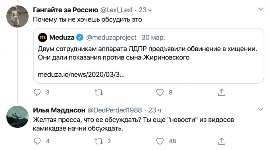Viewport: 270px width, 150px height.
Task: Open @DedPerded1988 profile handle
Action: tap(115, 110)
